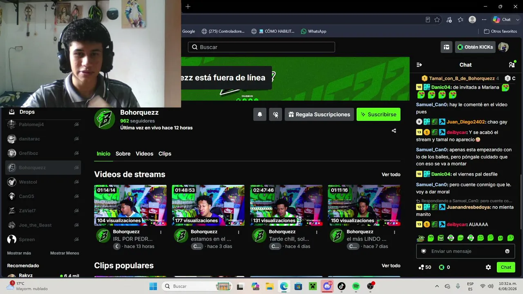Toggle the unfollow heart button beside the bell
Viewport: 523px width, 294px height.
click(275, 114)
